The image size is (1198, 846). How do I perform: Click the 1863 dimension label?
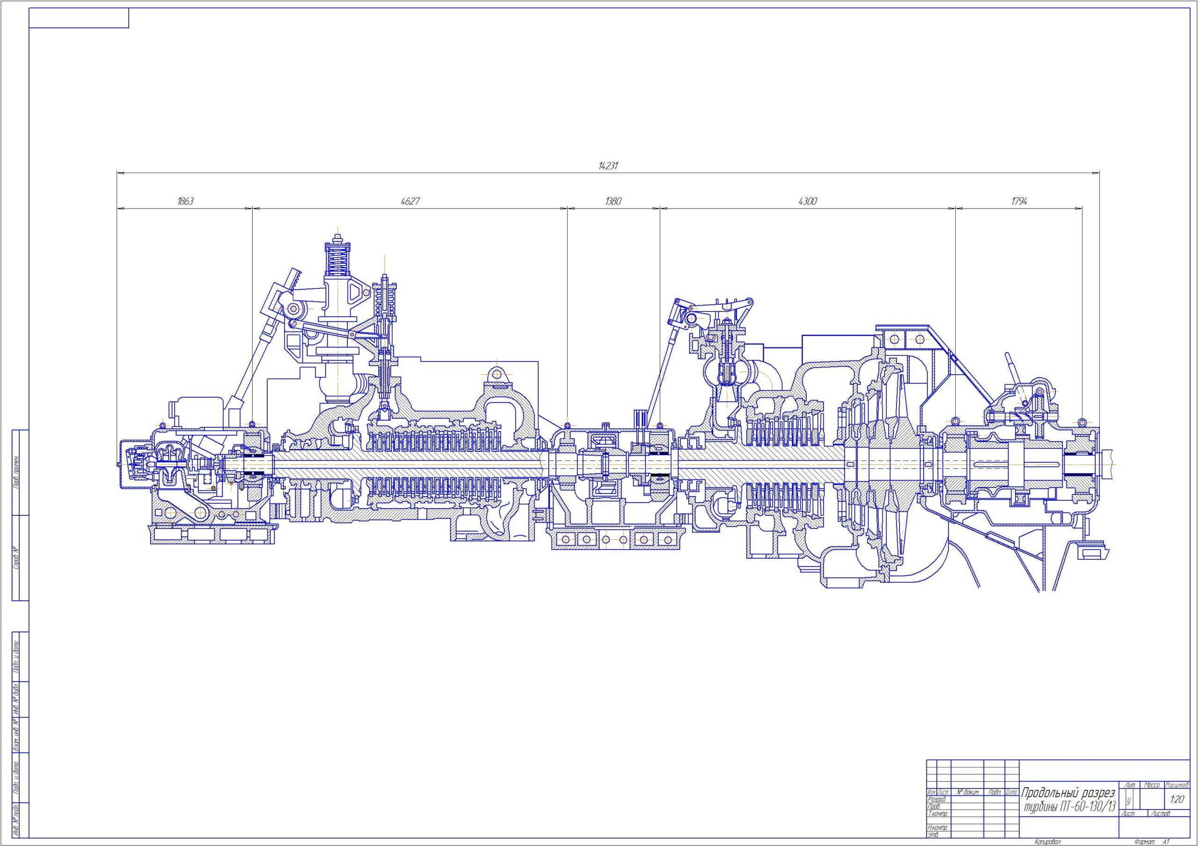coord(185,202)
